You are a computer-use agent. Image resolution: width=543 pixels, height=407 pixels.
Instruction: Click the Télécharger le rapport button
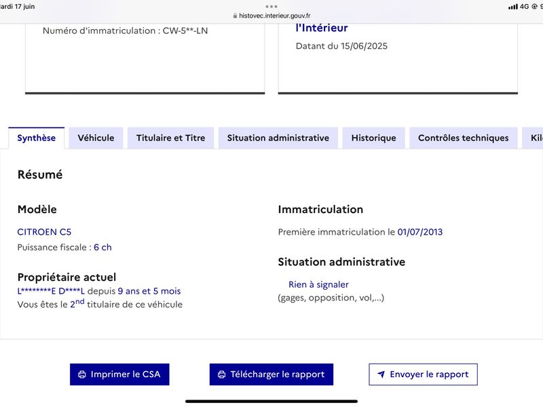(x=271, y=374)
